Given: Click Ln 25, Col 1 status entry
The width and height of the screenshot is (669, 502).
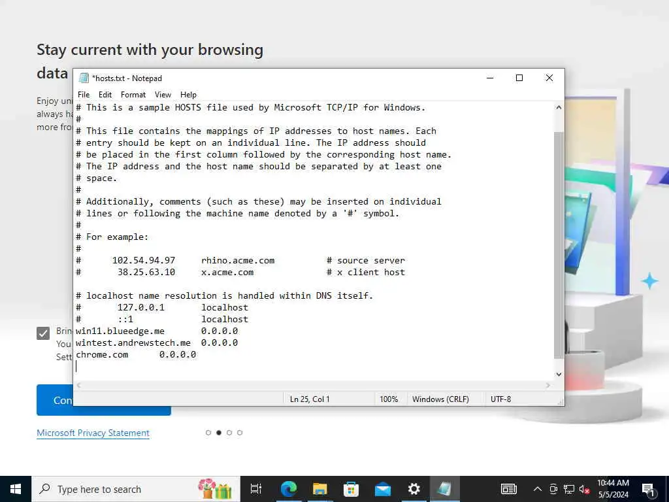Looking at the screenshot, I should pos(310,399).
